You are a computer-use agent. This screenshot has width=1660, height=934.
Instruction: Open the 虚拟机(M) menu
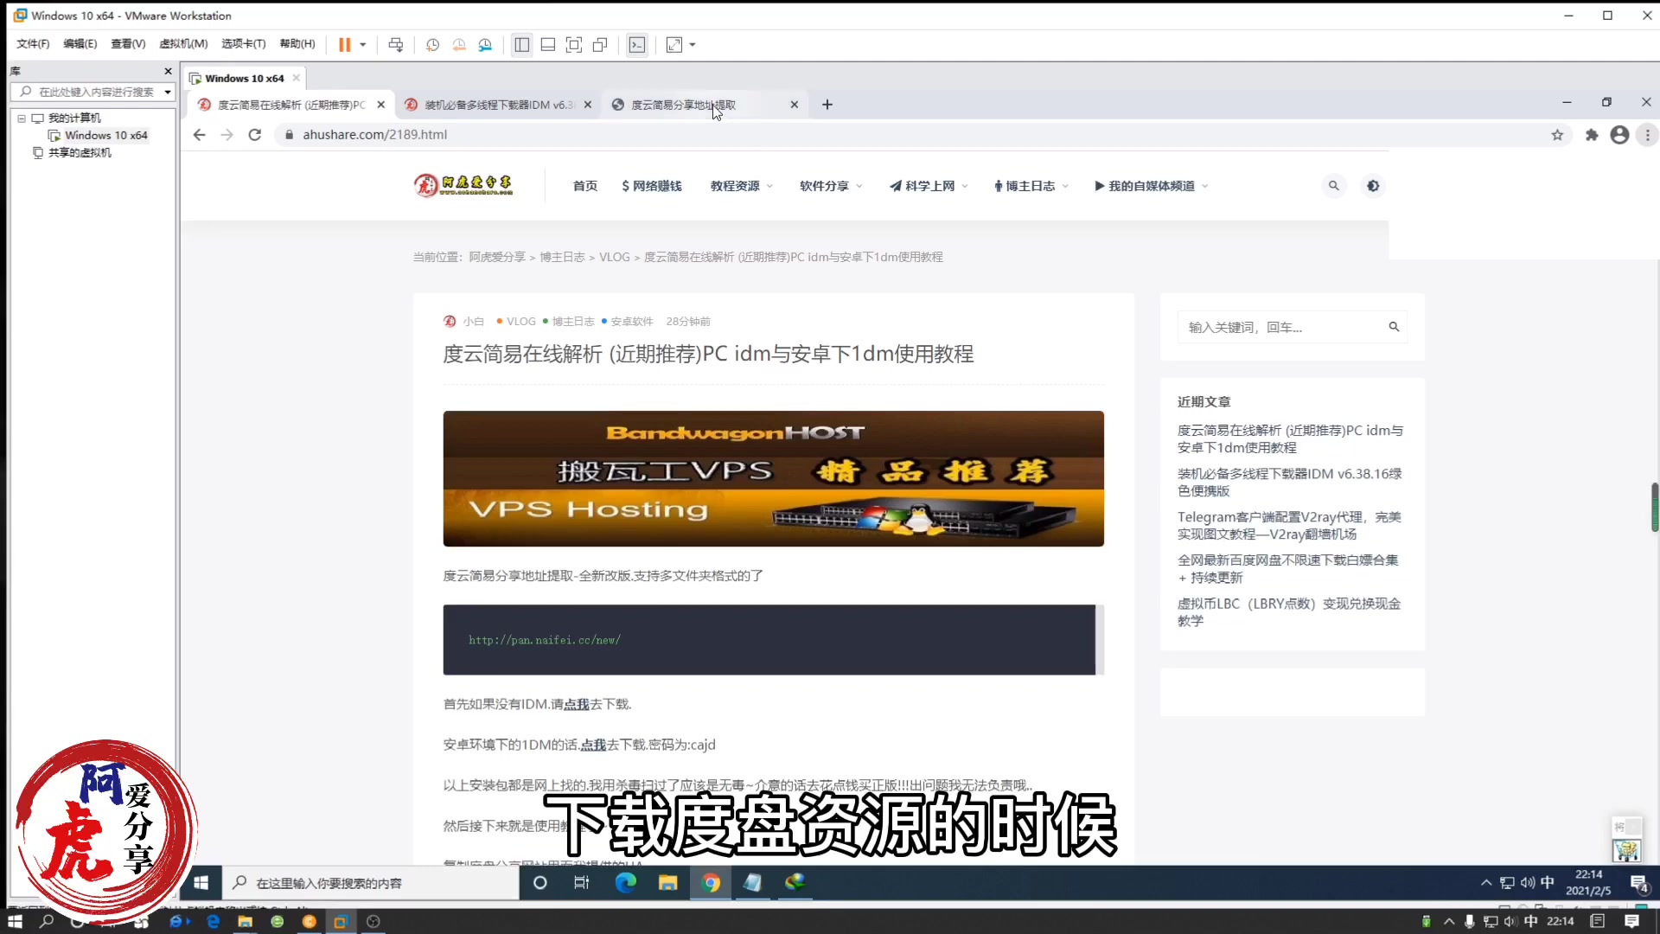tap(183, 43)
